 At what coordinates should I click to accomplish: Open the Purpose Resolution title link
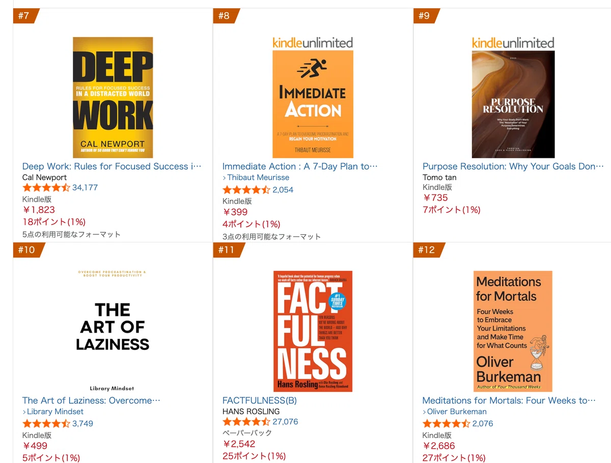click(513, 167)
